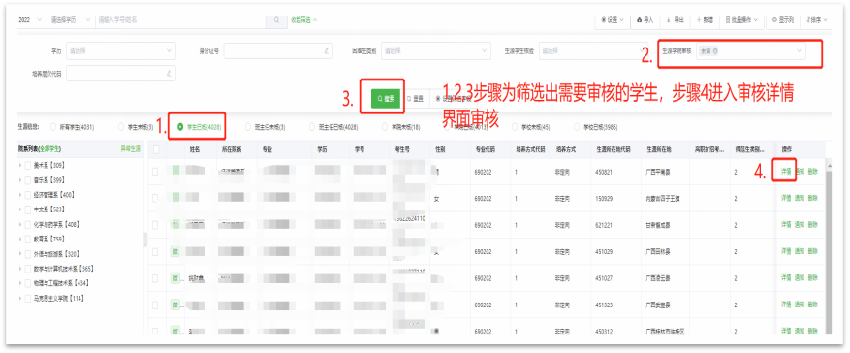This screenshot has width=850, height=353.
Task: Open 详情 for the 451029 row
Action: click(x=786, y=251)
